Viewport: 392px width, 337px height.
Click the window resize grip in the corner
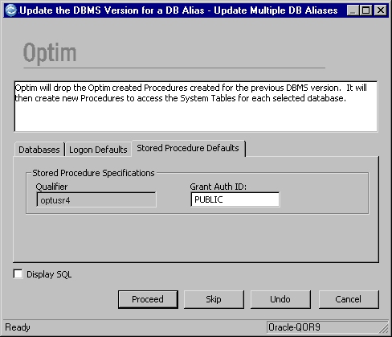385,329
